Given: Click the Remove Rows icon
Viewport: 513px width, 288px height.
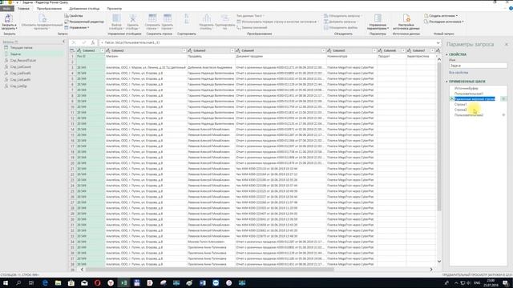Looking at the screenshot, I should coord(168,18).
